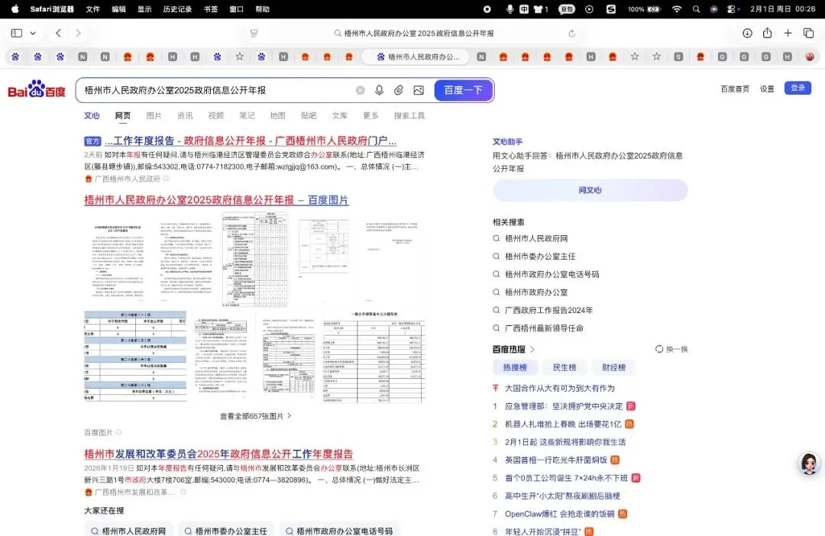Clear the Baidu search box text

(361, 90)
